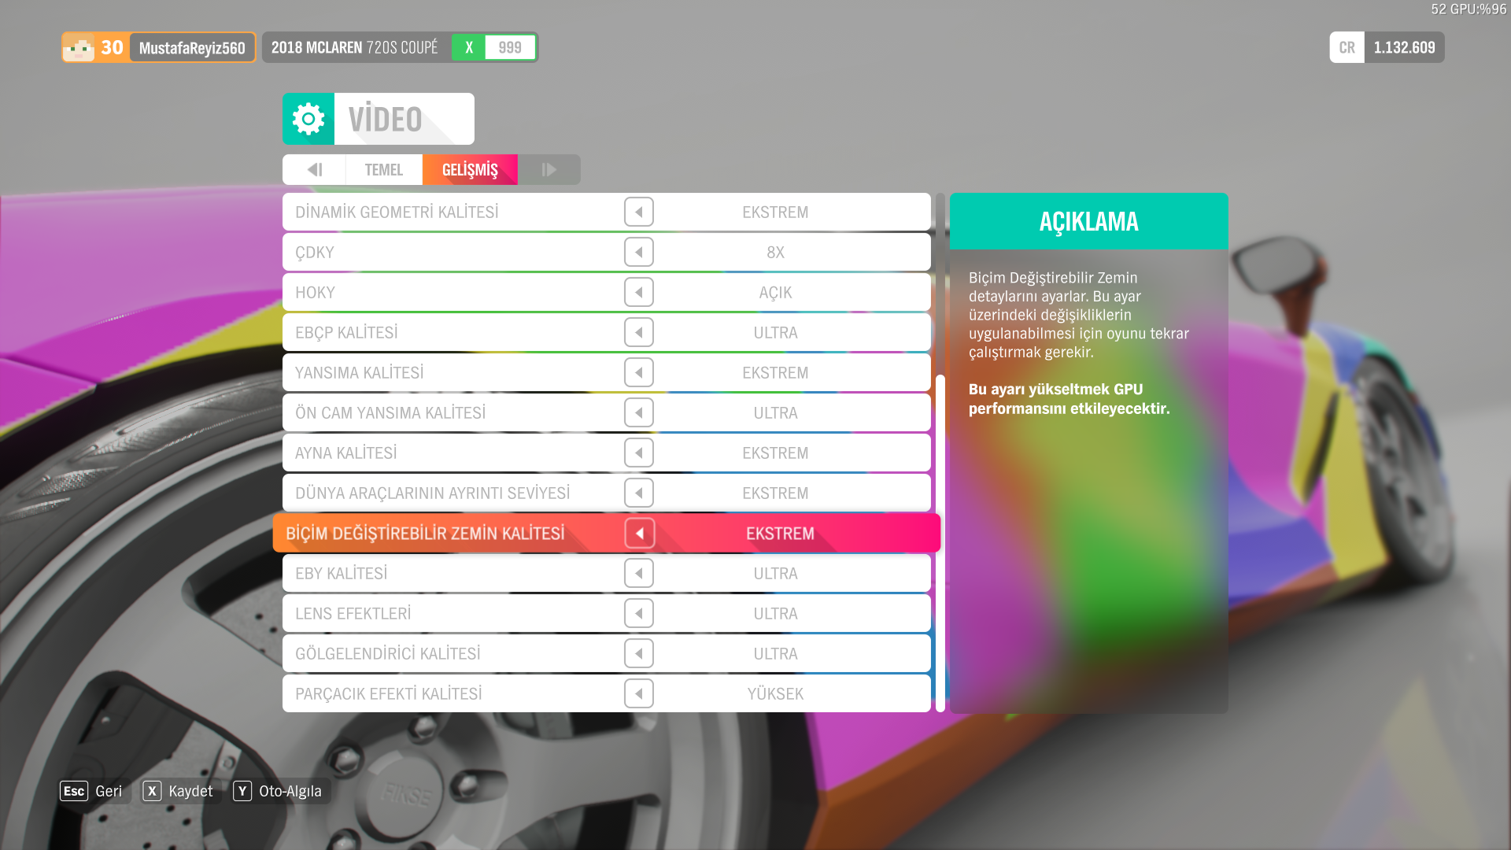The width and height of the screenshot is (1511, 850).
Task: Decrease ÇDKY value with left arrow
Action: click(x=638, y=252)
